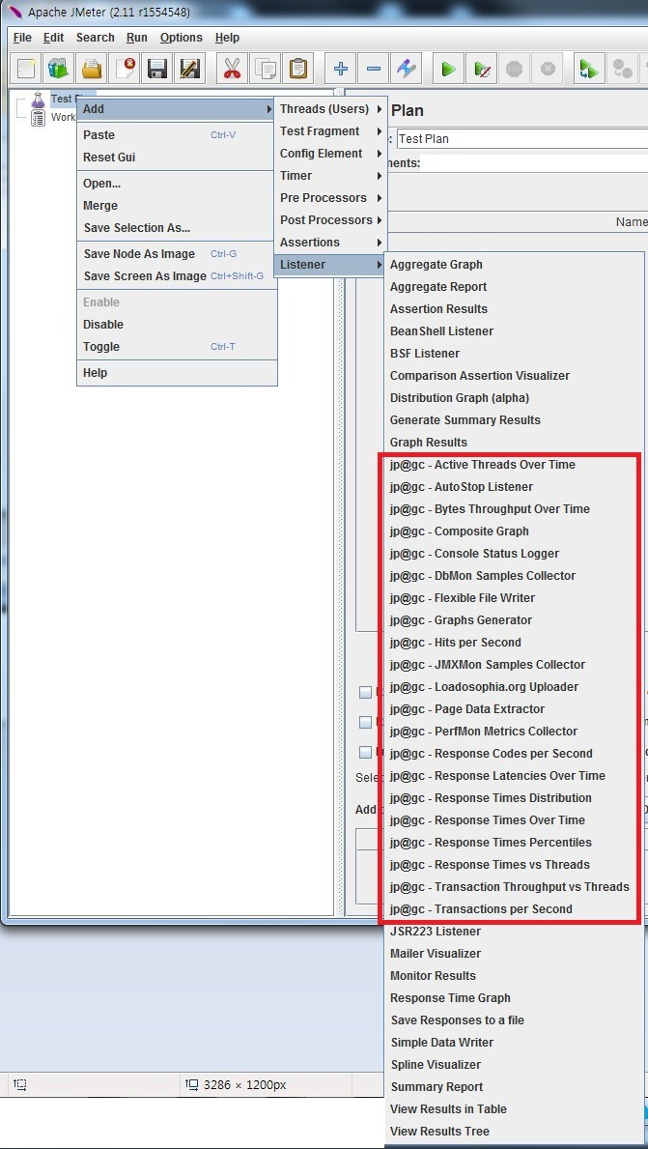
Task: Click the Remote Stop All icon
Action: pos(622,69)
